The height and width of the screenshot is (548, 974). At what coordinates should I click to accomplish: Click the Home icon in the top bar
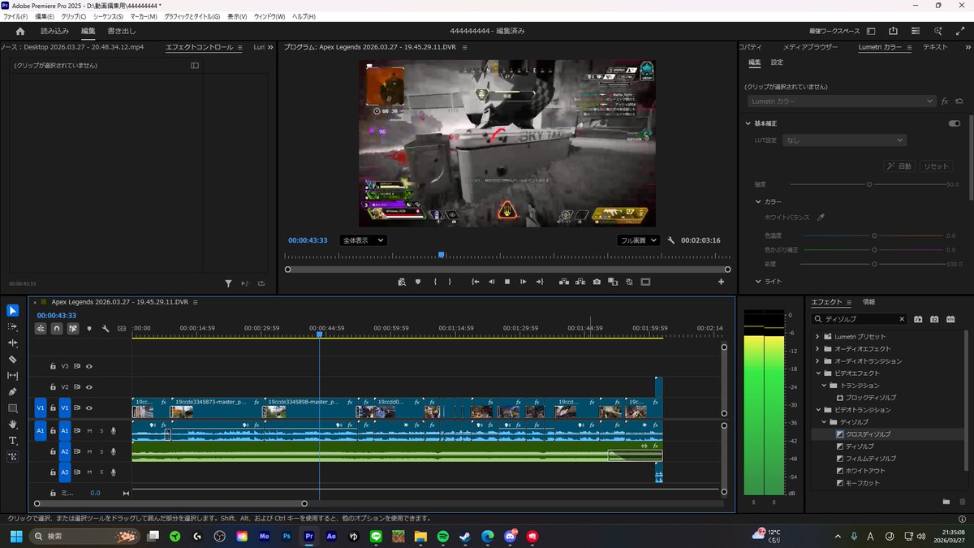[20, 31]
